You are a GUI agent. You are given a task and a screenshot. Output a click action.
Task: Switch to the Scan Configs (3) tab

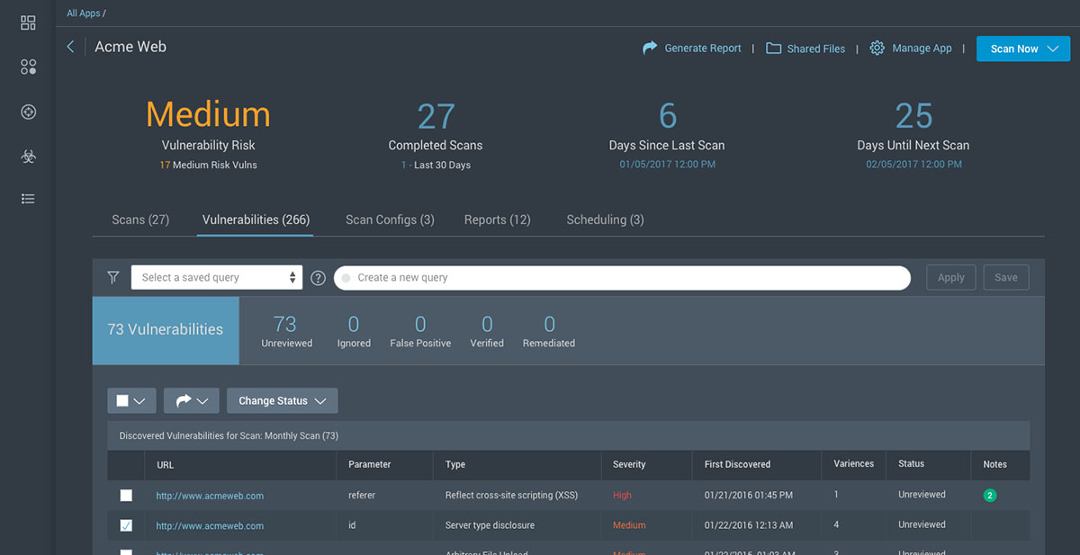390,219
